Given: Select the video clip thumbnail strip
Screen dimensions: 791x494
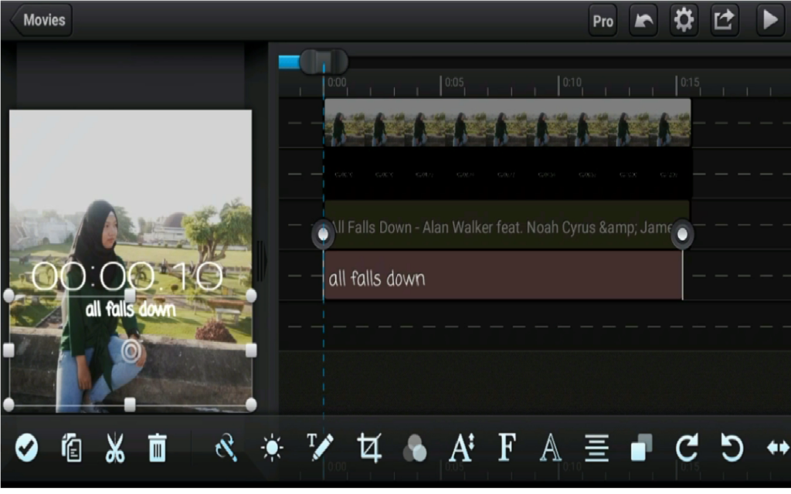Looking at the screenshot, I should click(x=508, y=123).
